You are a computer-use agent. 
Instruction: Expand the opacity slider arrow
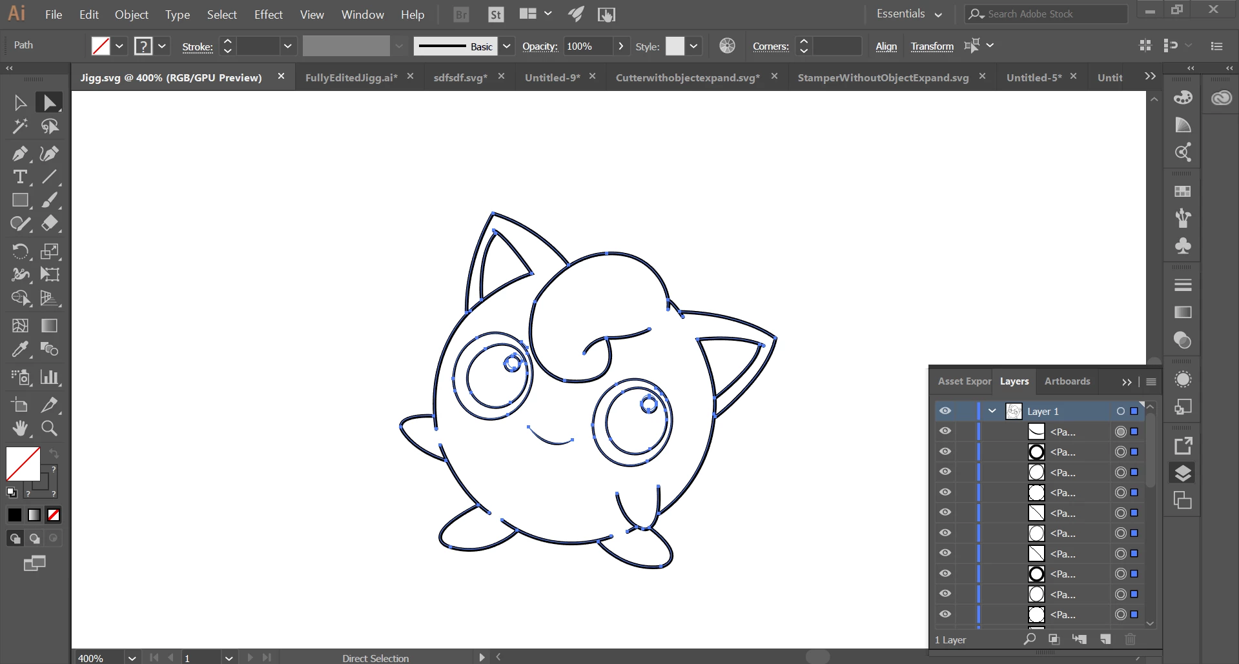coord(620,46)
